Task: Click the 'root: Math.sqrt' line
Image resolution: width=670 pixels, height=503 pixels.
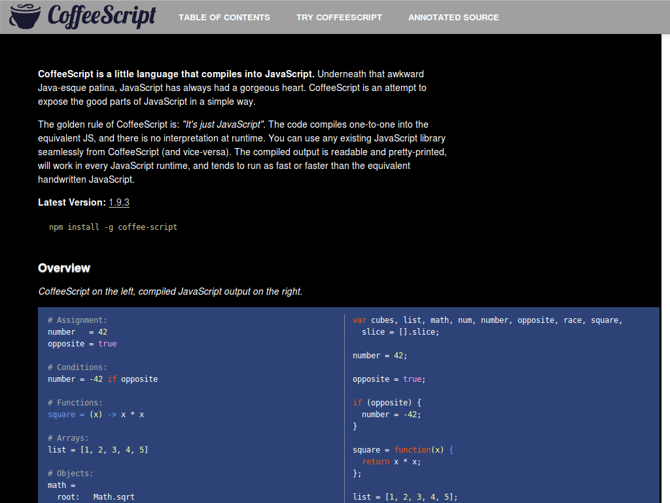Action: click(x=96, y=497)
